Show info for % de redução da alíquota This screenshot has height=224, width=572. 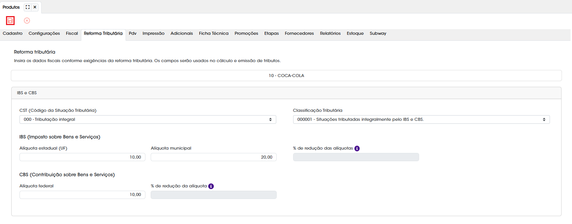(x=211, y=186)
